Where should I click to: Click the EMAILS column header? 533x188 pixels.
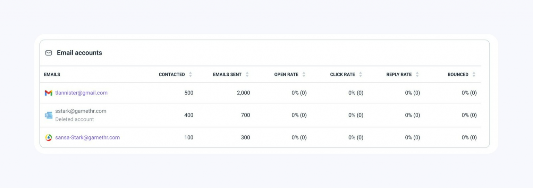click(52, 75)
